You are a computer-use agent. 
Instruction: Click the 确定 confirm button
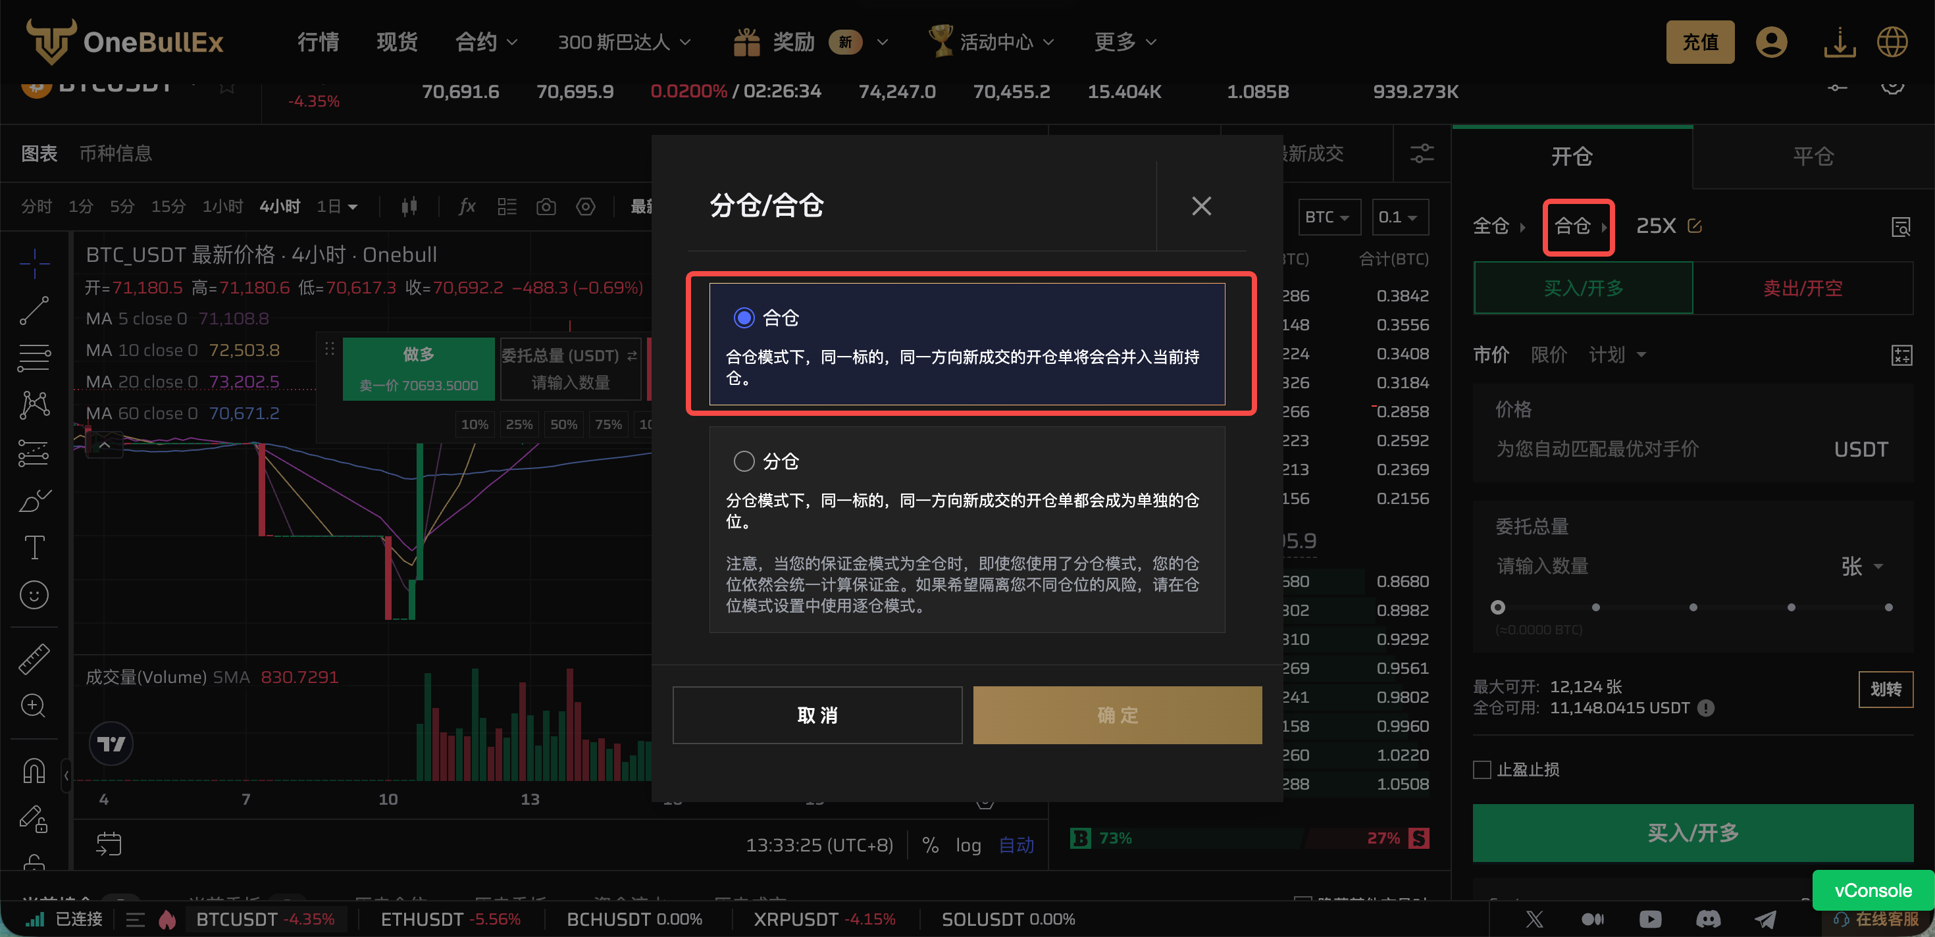pos(1117,715)
